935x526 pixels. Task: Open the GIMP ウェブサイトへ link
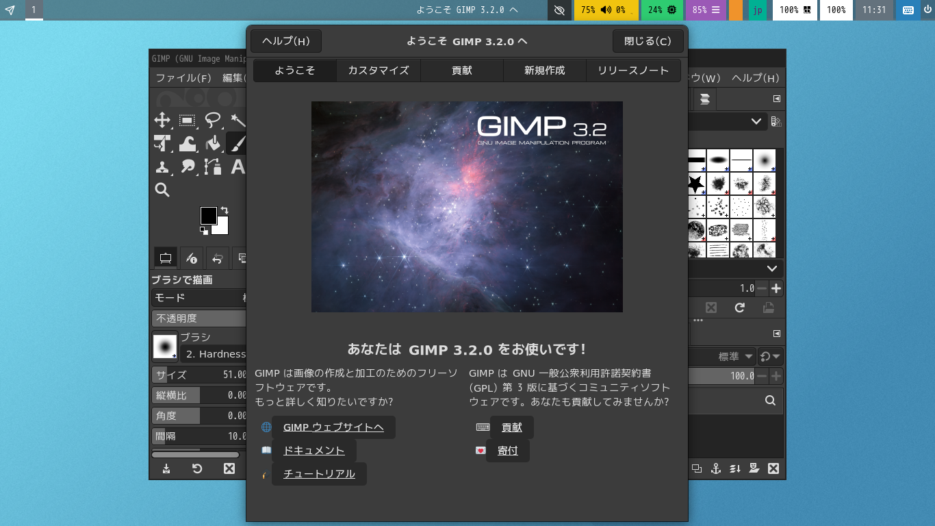pyautogui.click(x=333, y=427)
